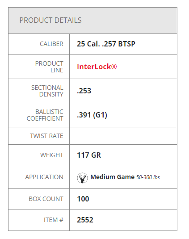
Task: Select the 117 GR weight value
Action: [x=89, y=155]
